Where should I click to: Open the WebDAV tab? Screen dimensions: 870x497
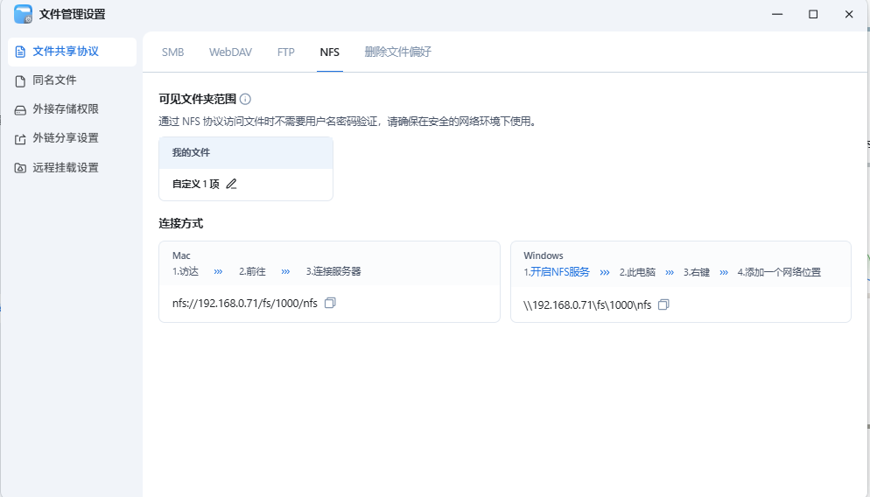pos(230,52)
